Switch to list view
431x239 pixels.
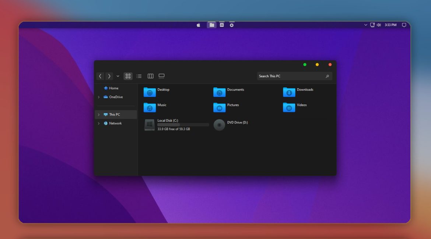click(139, 76)
